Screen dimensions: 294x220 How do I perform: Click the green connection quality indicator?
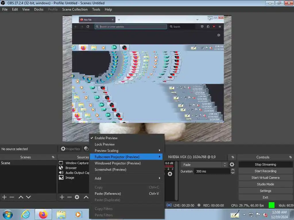coord(272,205)
